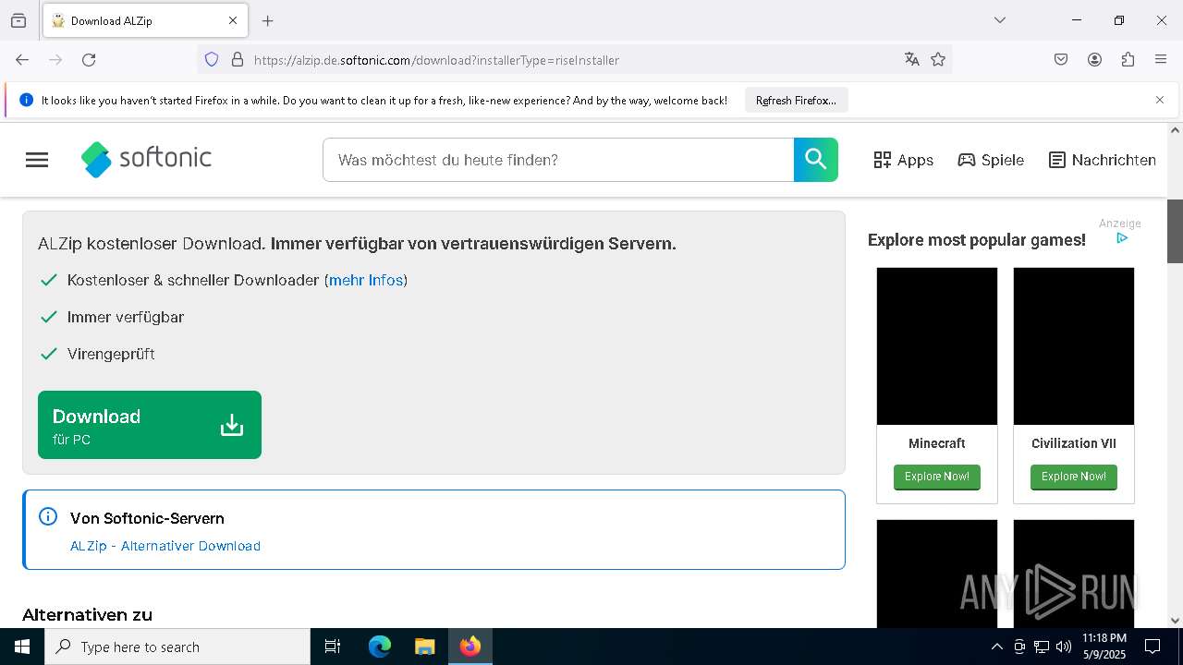Open the Extensions puzzle icon

click(1128, 60)
